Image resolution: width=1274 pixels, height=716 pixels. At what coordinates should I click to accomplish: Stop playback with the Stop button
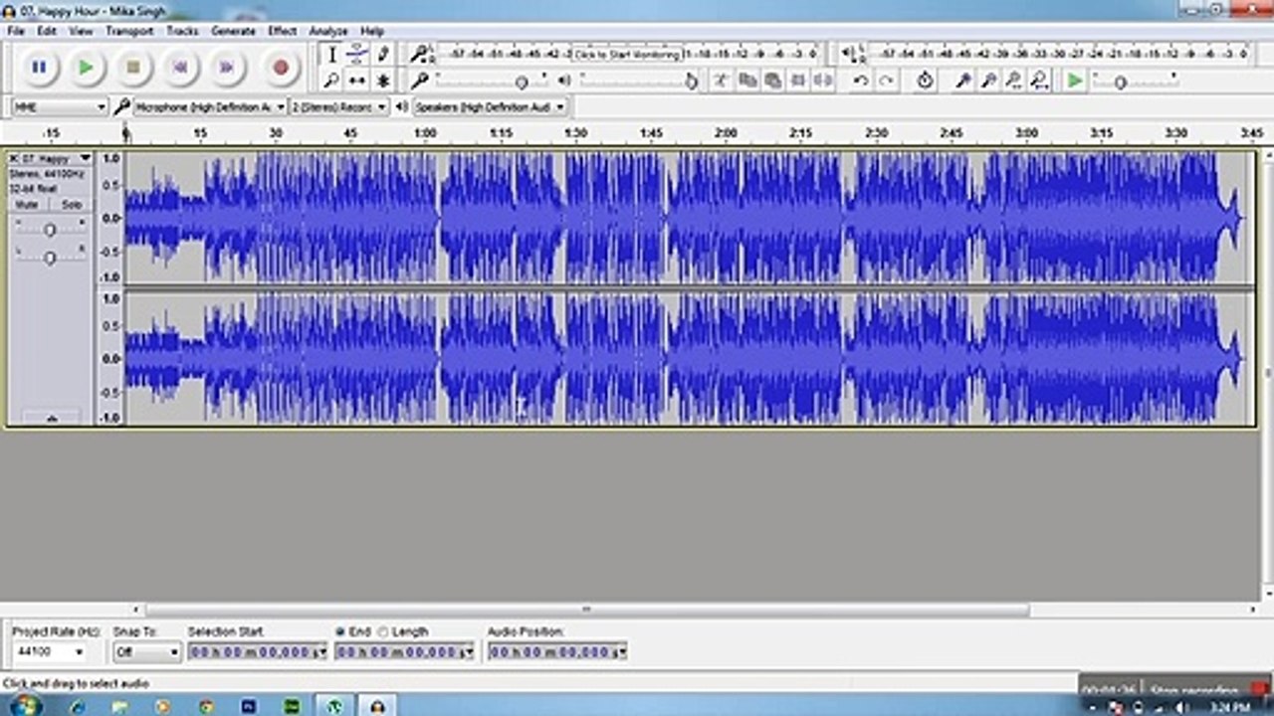point(133,68)
